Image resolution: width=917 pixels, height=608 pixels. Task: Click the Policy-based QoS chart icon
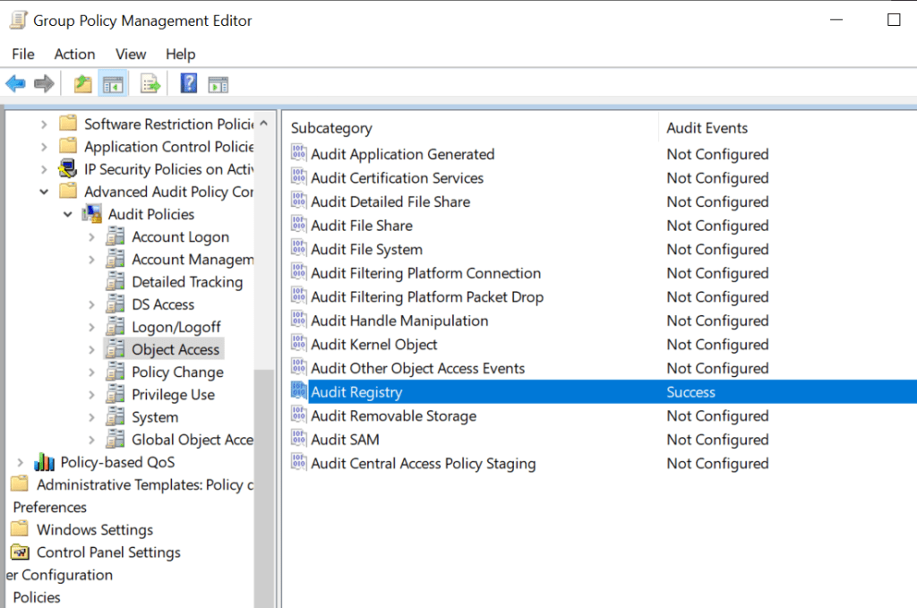click(x=44, y=463)
